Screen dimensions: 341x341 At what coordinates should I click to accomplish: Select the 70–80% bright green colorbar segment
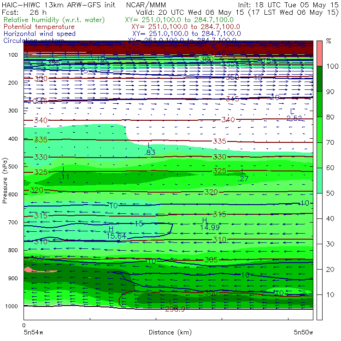(x=319, y=129)
